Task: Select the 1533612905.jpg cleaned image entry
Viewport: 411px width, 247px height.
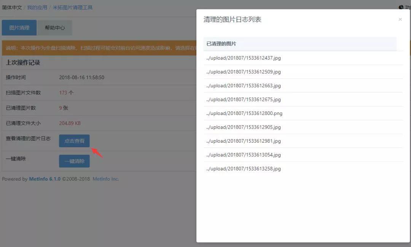Action: coord(242,127)
